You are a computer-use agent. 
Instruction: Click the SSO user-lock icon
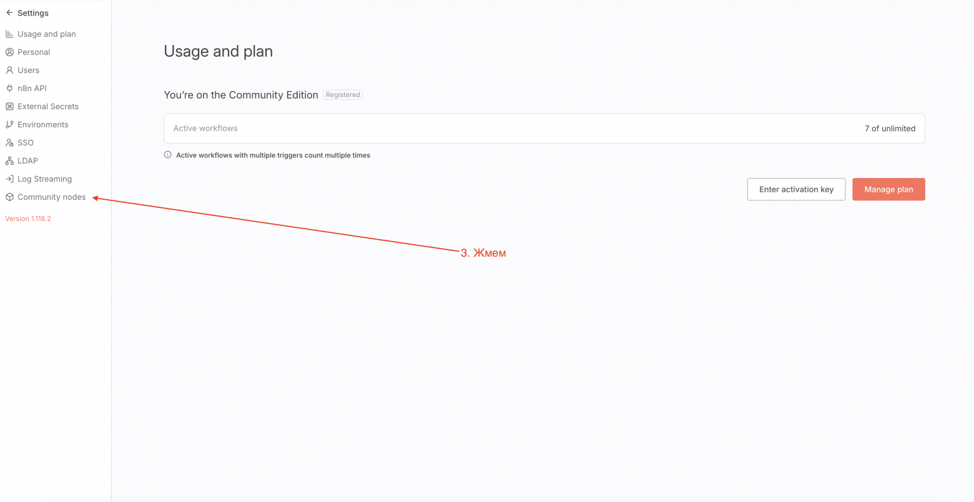click(x=9, y=142)
